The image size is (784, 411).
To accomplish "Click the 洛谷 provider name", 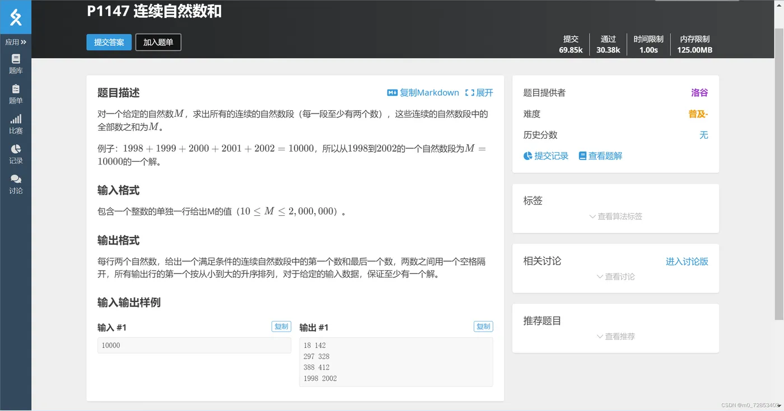I will click(x=699, y=93).
